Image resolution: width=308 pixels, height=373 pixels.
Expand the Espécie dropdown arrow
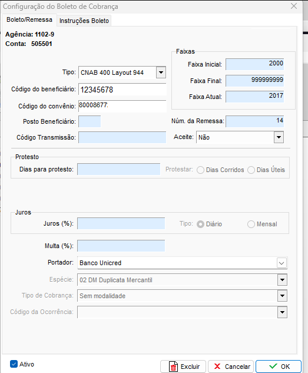(282, 280)
